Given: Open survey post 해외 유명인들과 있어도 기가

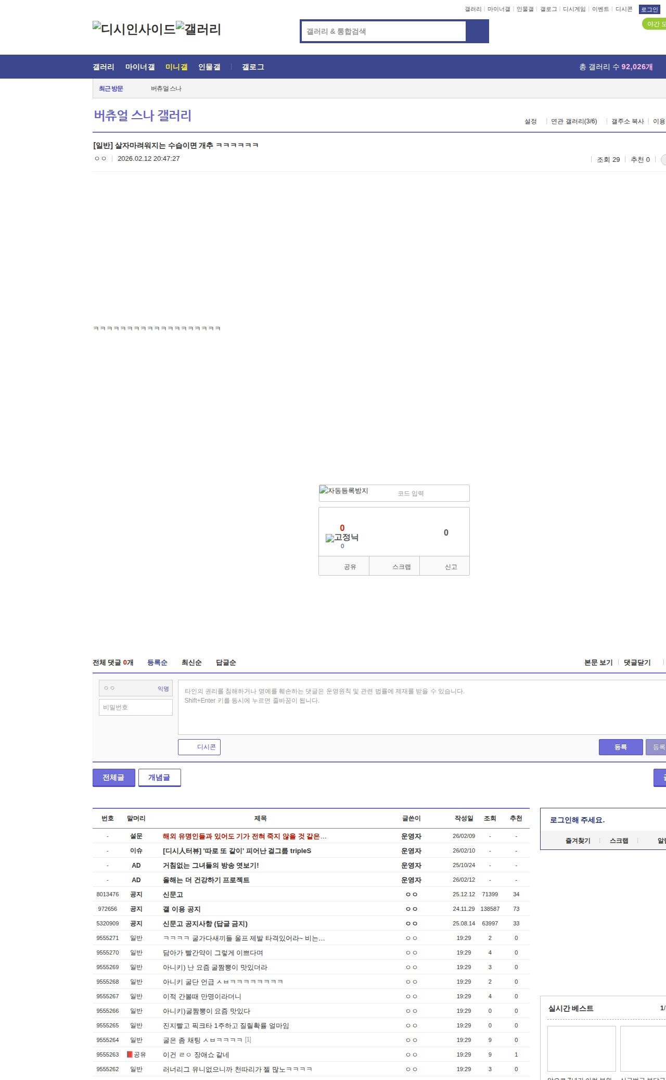Looking at the screenshot, I should (245, 836).
